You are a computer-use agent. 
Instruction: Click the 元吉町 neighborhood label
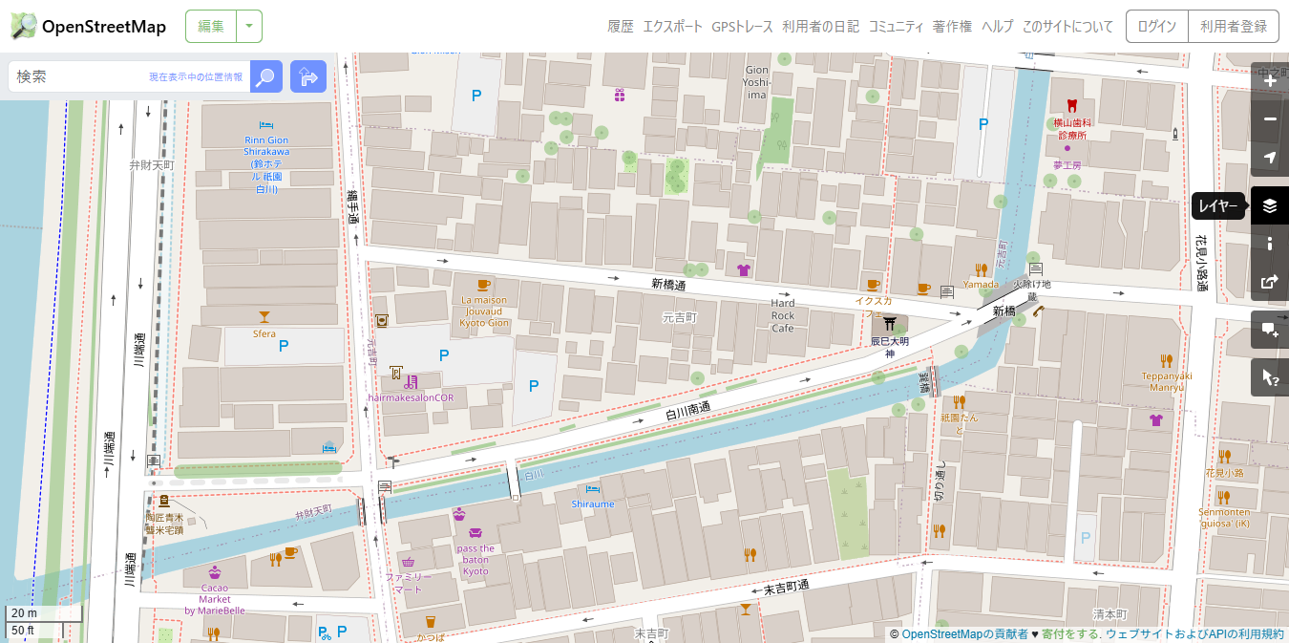pyautogui.click(x=680, y=317)
